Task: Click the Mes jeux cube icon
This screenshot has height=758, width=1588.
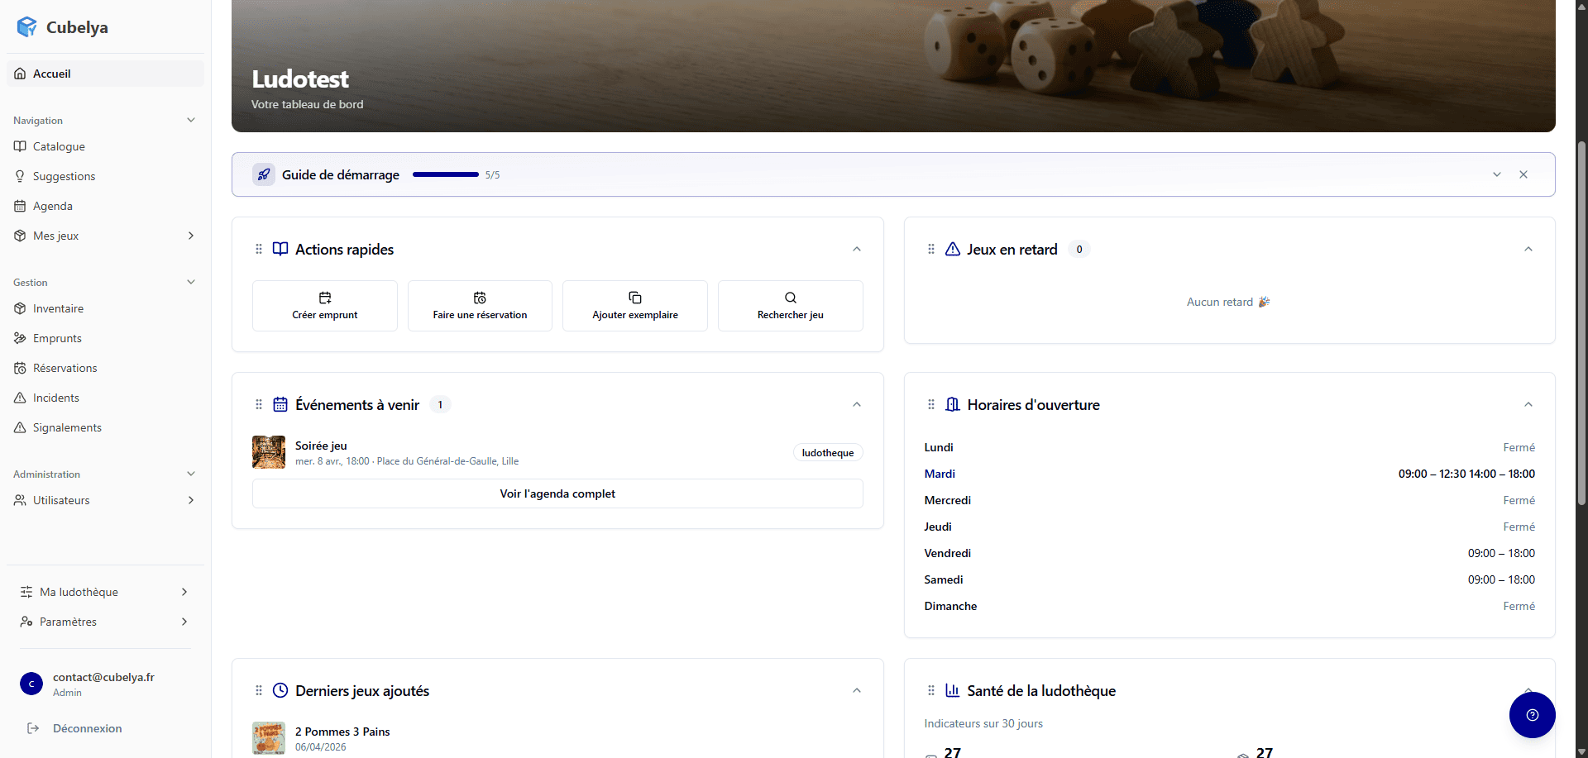Action: [20, 236]
